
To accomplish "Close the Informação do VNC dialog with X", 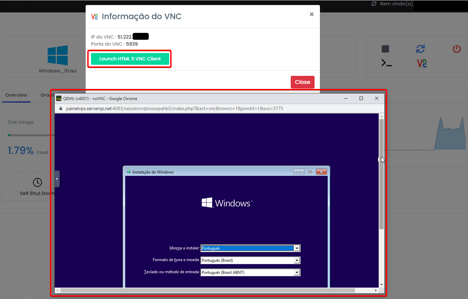I will click(312, 14).
